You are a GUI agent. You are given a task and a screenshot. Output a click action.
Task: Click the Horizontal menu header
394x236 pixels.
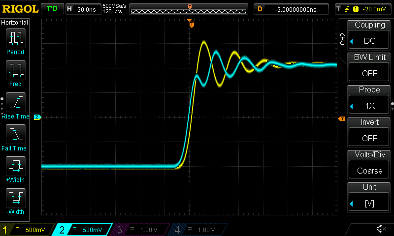pos(15,23)
